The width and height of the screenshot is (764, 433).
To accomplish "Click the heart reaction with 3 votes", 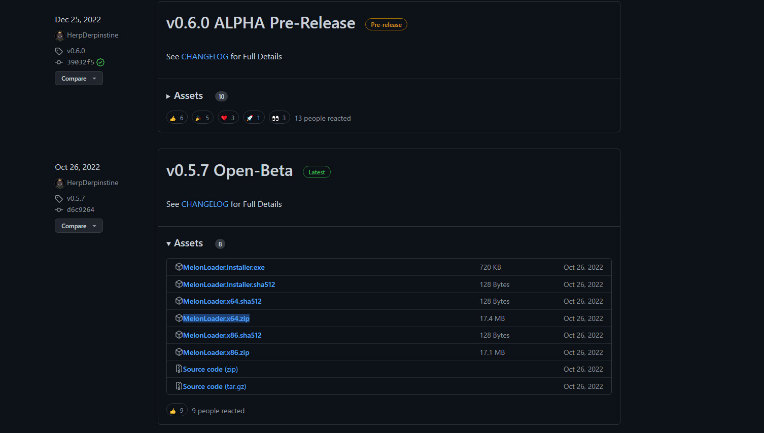I will [228, 118].
